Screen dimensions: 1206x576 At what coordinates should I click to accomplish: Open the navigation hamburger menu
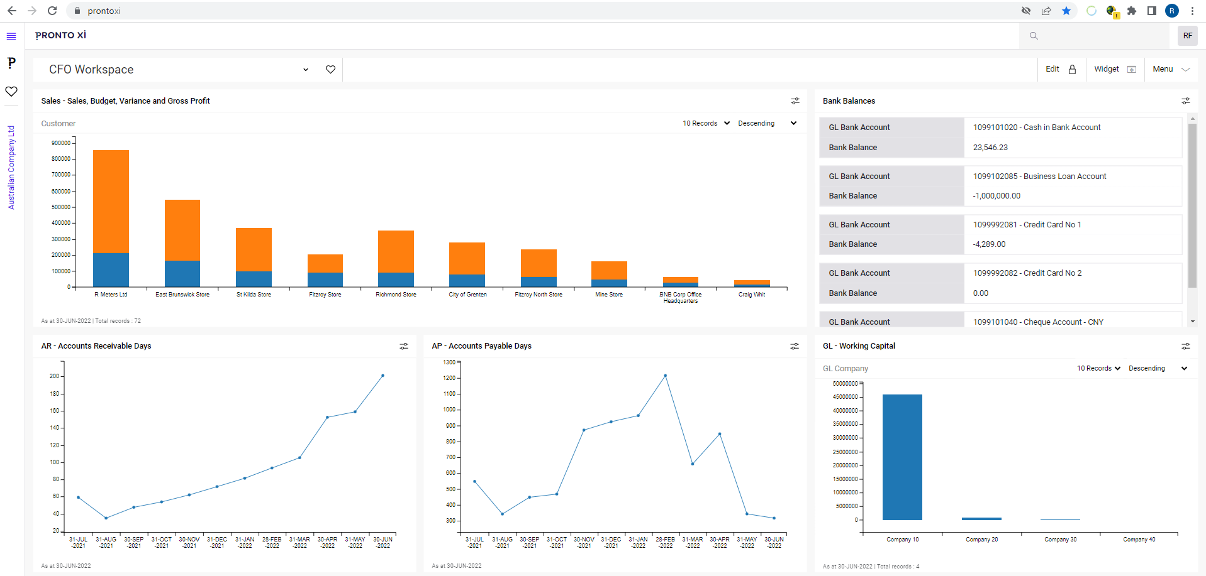pos(11,36)
